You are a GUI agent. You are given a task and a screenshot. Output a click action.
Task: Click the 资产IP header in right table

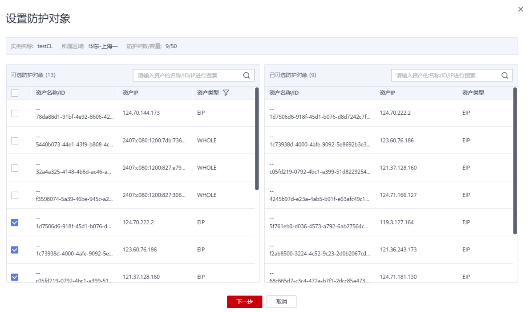coord(387,93)
